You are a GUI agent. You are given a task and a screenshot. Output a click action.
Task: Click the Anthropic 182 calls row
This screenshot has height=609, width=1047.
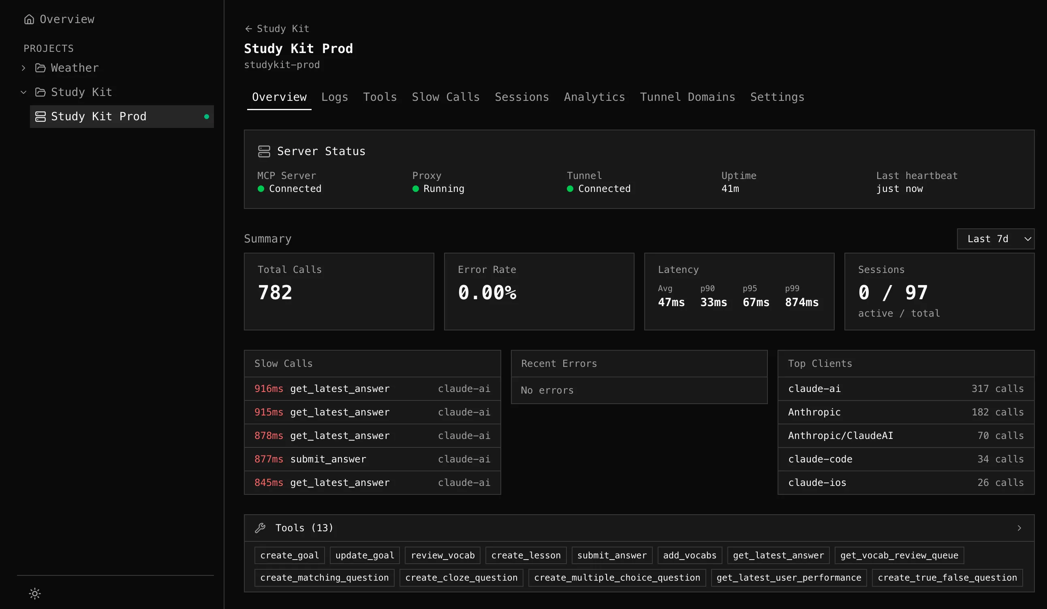pos(906,412)
